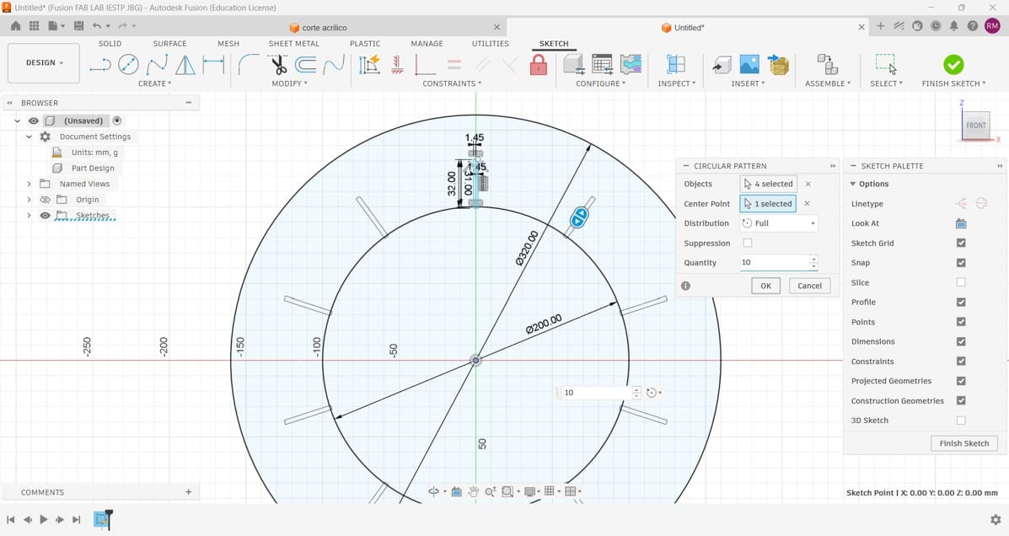Open the notifications bell icon

click(x=953, y=26)
